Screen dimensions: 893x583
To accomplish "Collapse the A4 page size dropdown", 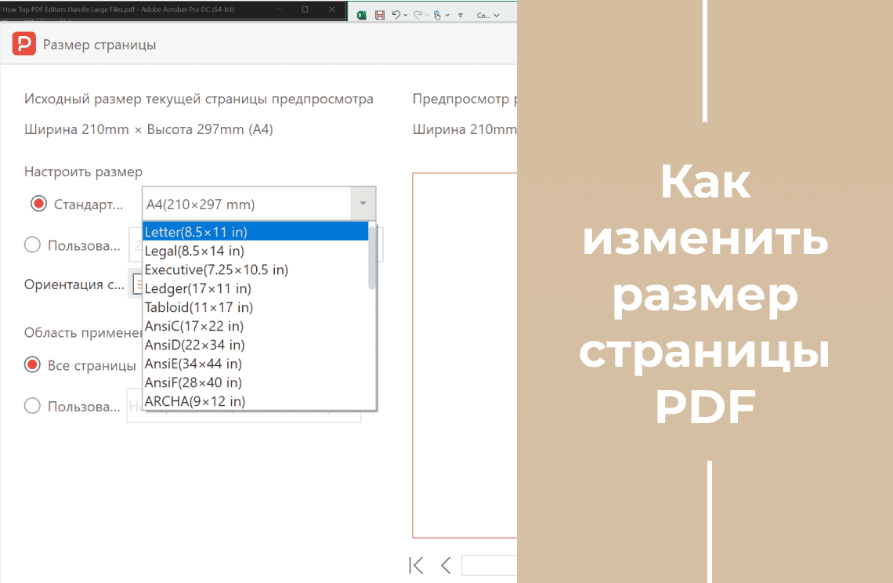I will coord(362,205).
